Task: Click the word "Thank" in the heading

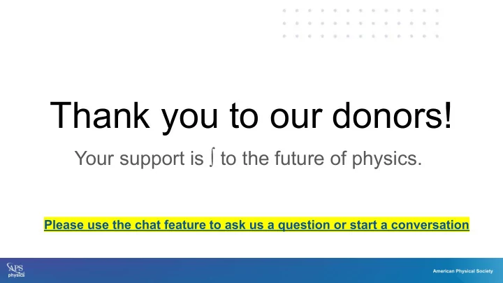Action: [100, 115]
